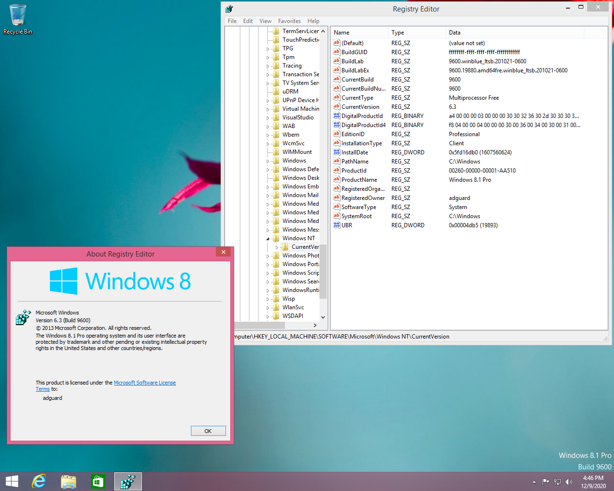This screenshot has width=614, height=491.
Task: Click the taskbar clock showing 4:46 PM
Action: [593, 482]
